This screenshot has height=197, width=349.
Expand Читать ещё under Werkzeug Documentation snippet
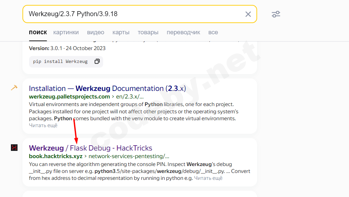[43, 125]
